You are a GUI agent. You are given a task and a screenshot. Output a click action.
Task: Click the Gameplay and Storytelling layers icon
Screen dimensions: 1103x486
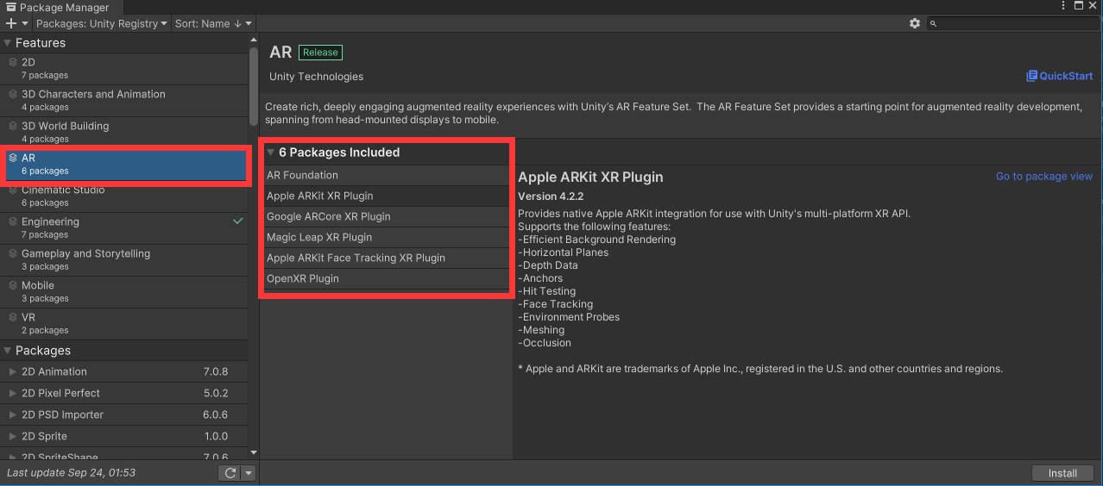click(x=13, y=253)
